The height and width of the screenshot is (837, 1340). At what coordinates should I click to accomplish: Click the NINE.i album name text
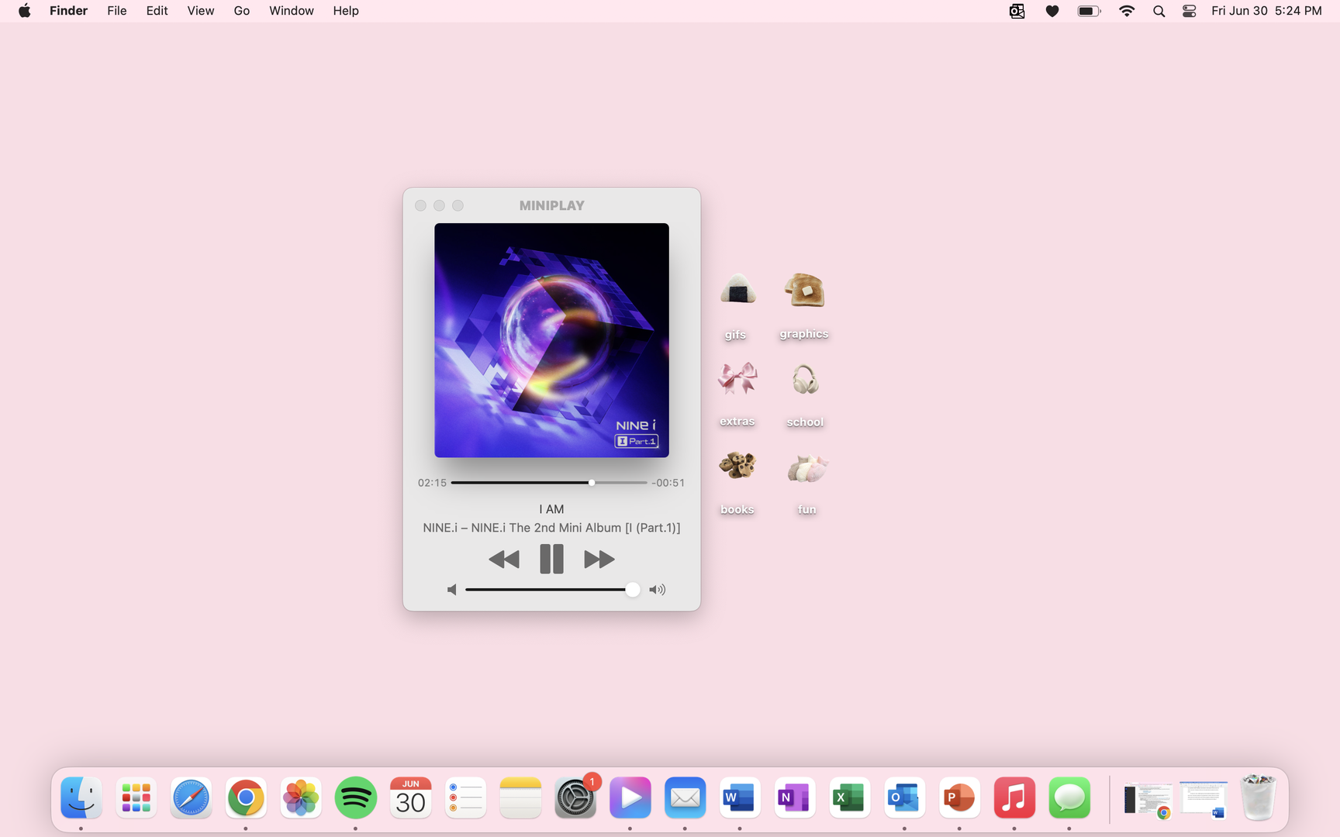coord(575,528)
